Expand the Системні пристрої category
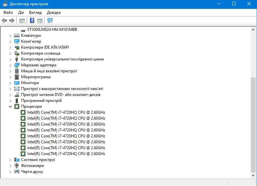 pos(10,160)
